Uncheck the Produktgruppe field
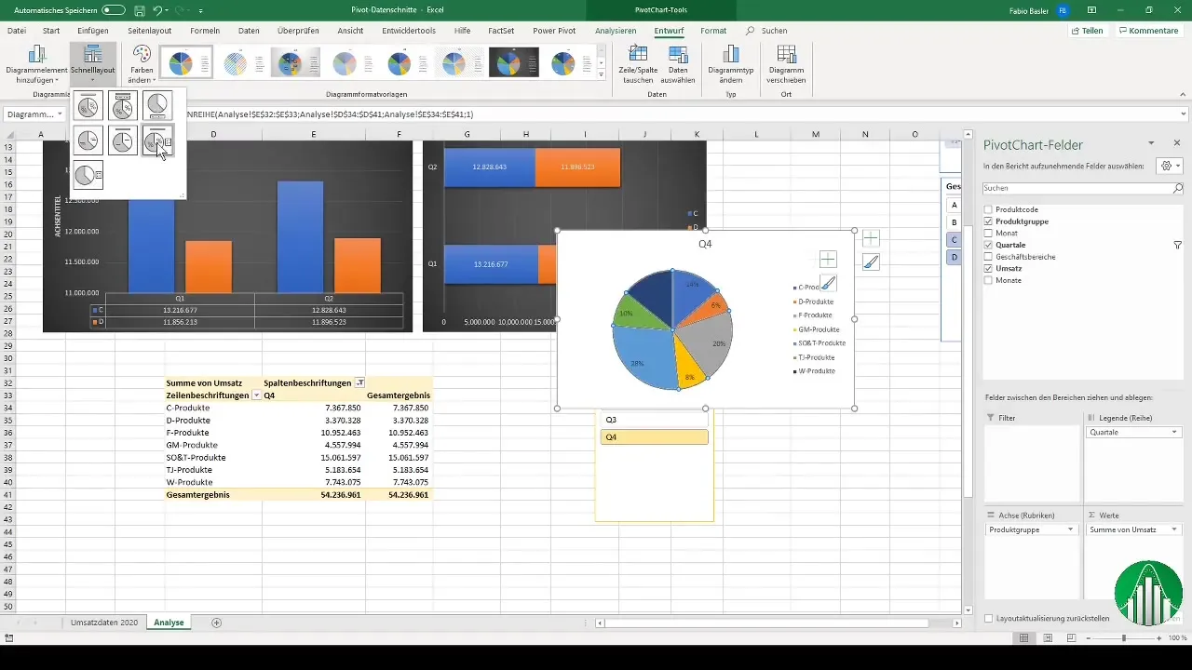Screen dimensions: 1192x670 tap(989, 221)
